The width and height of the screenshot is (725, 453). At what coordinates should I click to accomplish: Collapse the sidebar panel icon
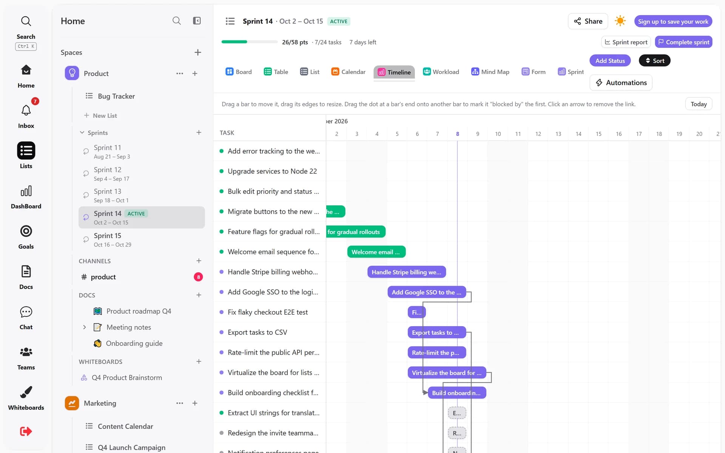pos(197,21)
